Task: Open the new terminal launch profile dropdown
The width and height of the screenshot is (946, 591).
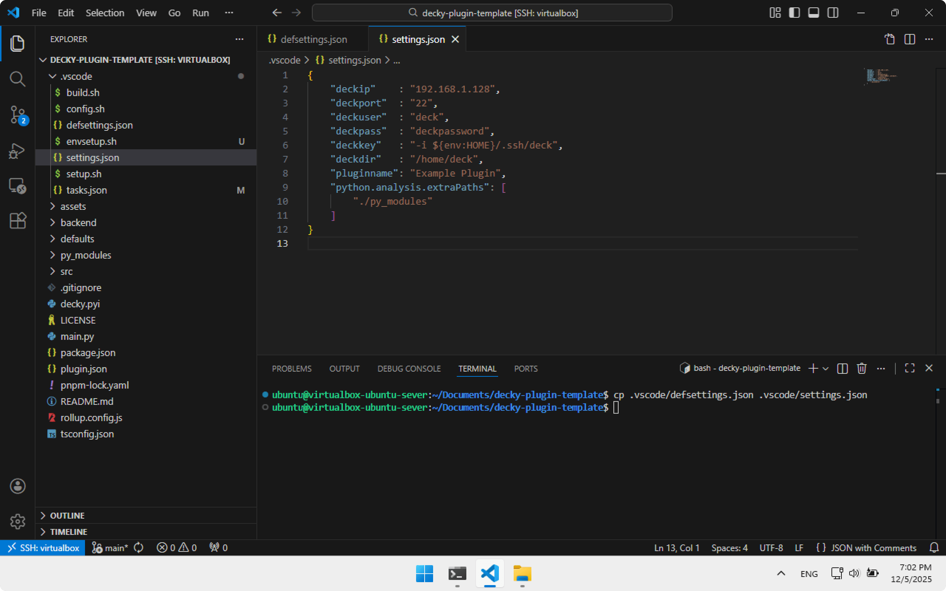Action: pyautogui.click(x=826, y=368)
